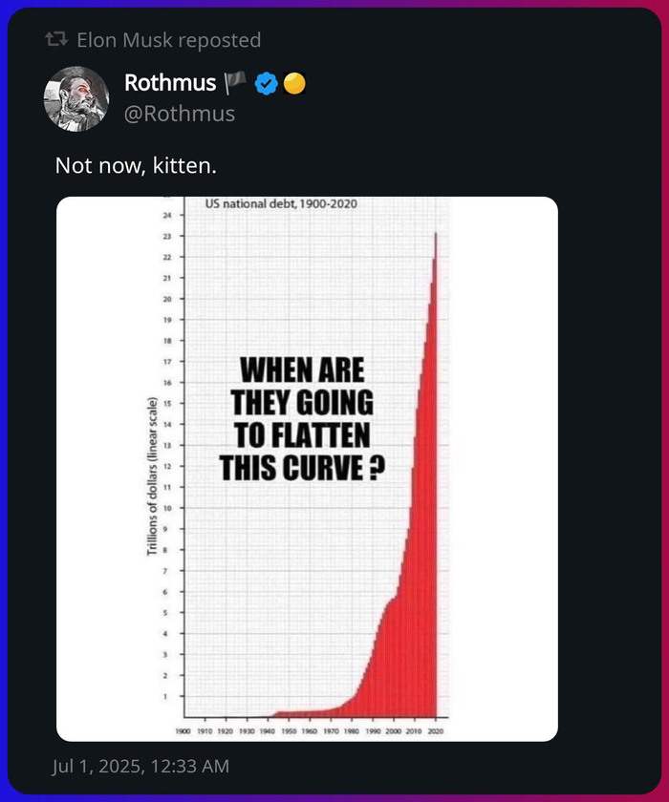Click the yellow circle badge icon

point(294,83)
